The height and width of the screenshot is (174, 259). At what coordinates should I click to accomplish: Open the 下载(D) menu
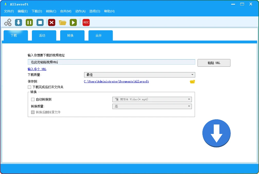point(37,11)
